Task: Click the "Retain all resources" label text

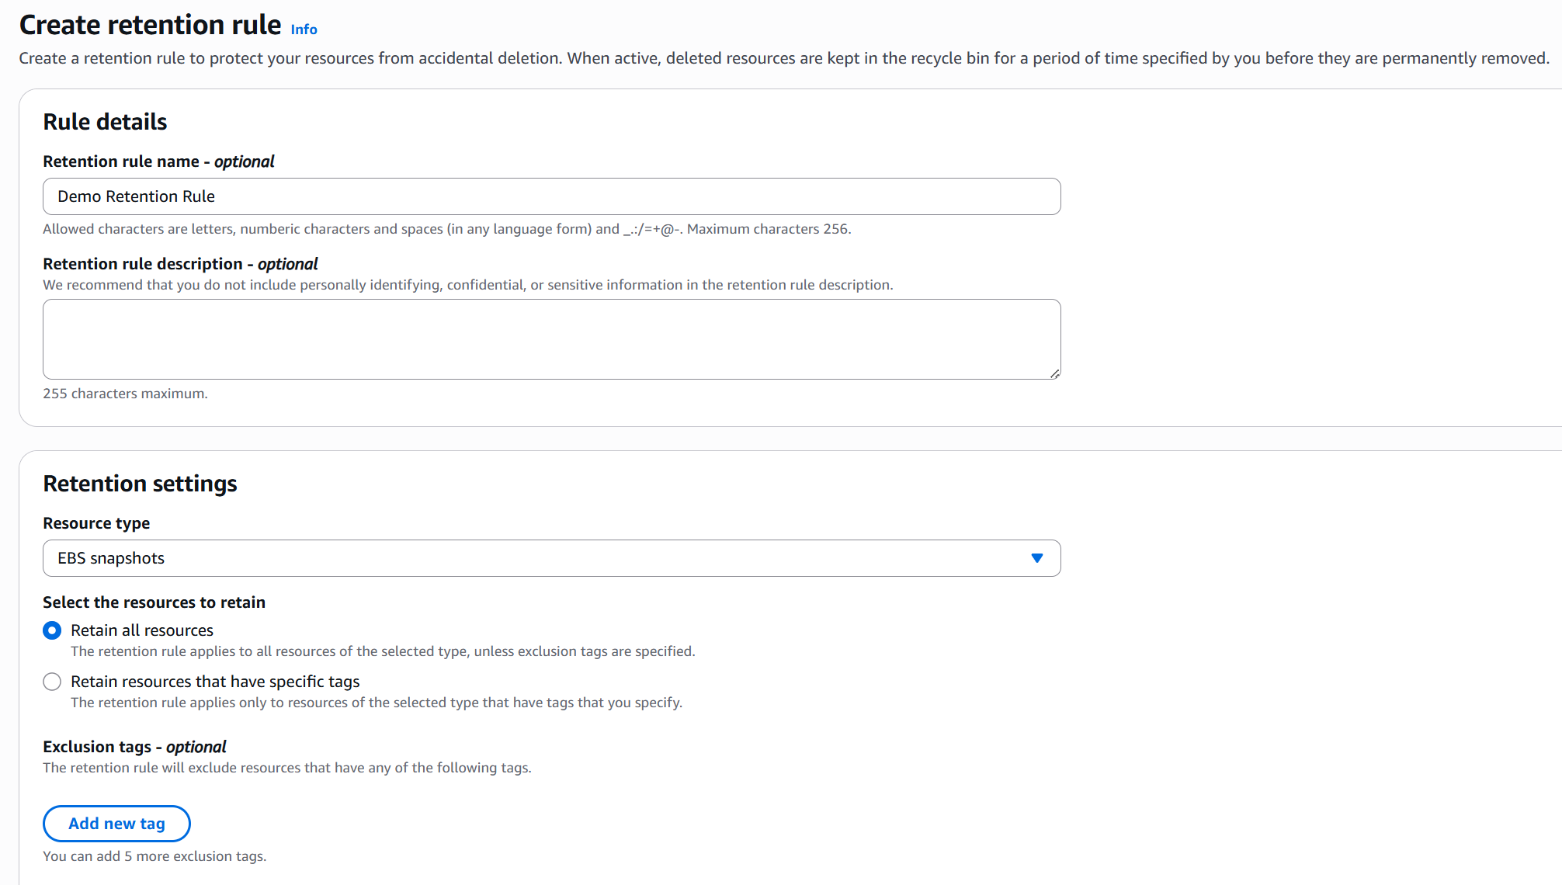Action: (142, 630)
